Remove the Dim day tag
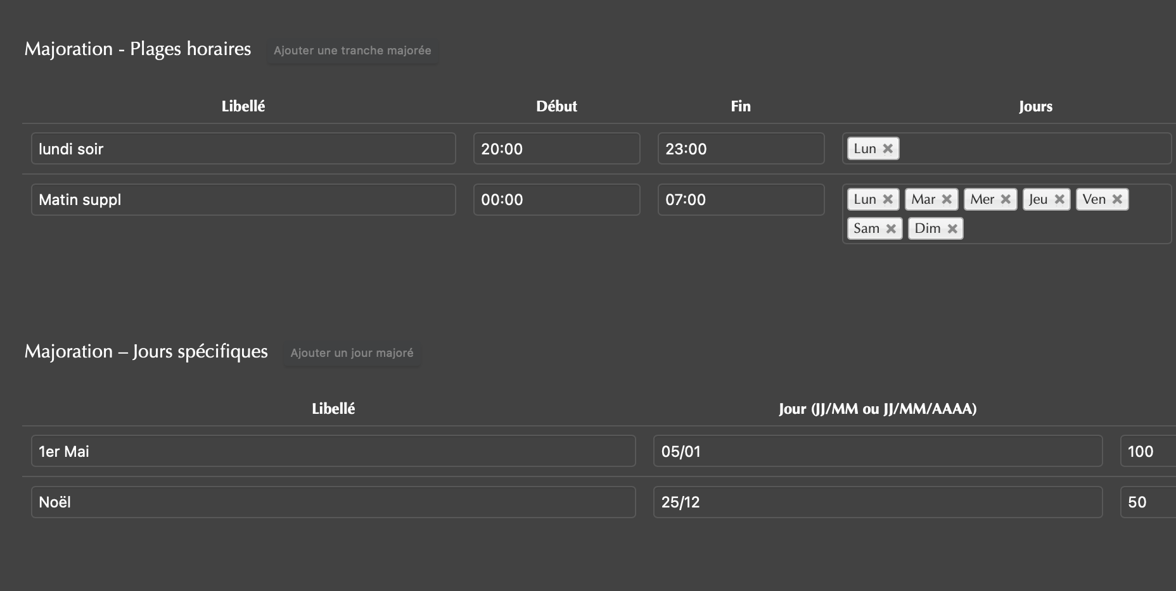The image size is (1176, 591). (952, 228)
